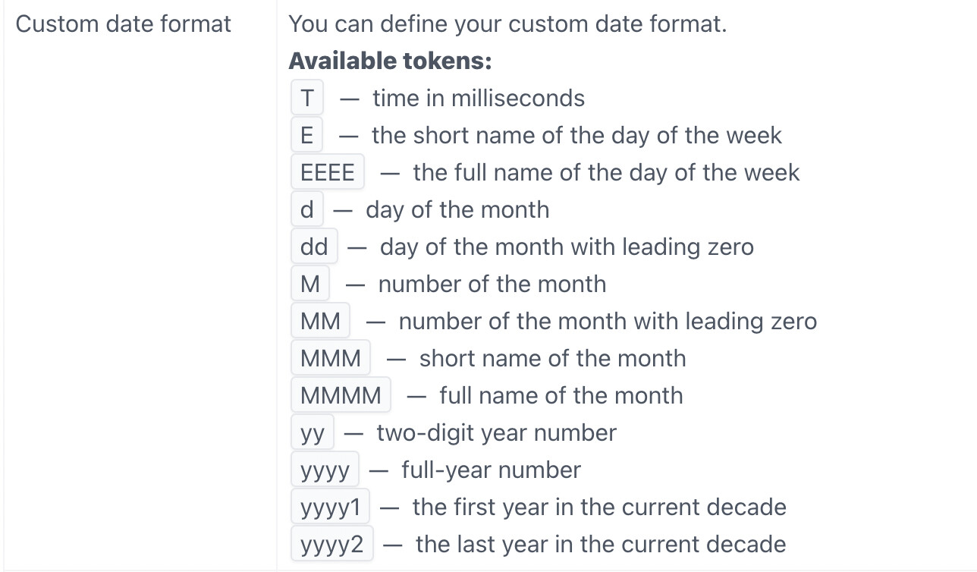This screenshot has width=977, height=572.
Task: Select the MMMM token badge
Action: pos(341,396)
